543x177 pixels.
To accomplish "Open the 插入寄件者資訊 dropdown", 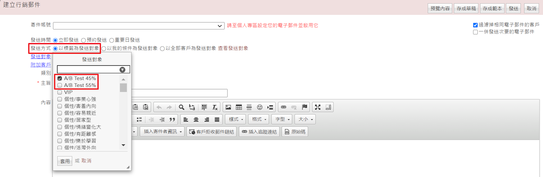I will [162, 132].
